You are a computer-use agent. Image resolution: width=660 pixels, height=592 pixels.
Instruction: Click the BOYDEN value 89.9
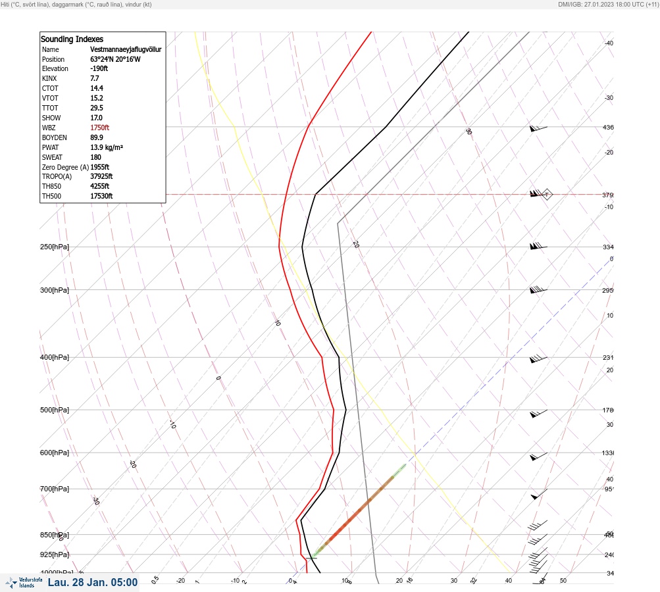tap(97, 137)
